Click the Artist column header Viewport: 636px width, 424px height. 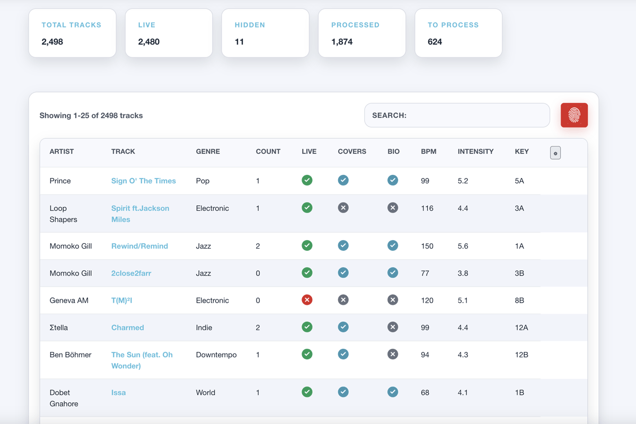pyautogui.click(x=61, y=152)
